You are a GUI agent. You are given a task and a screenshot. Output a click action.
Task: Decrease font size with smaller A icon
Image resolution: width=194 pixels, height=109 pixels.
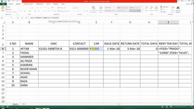(x=40, y=8)
